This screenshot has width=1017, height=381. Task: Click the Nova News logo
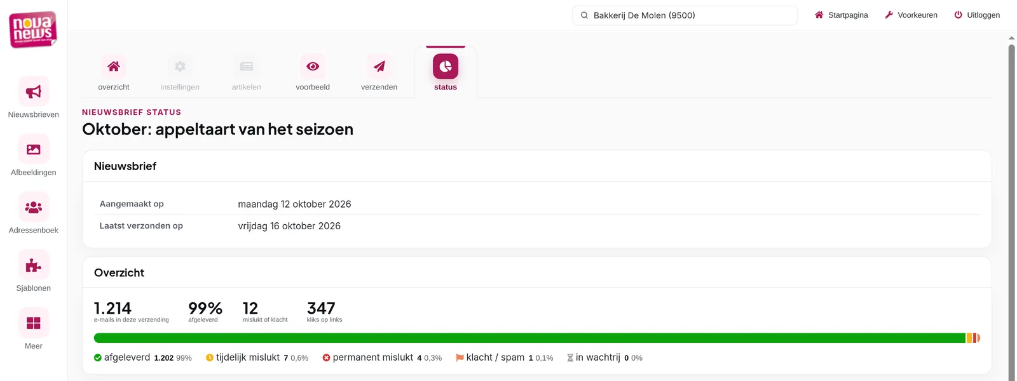click(33, 29)
